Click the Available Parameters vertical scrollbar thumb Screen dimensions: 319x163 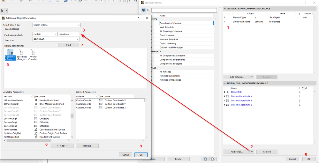(72, 116)
